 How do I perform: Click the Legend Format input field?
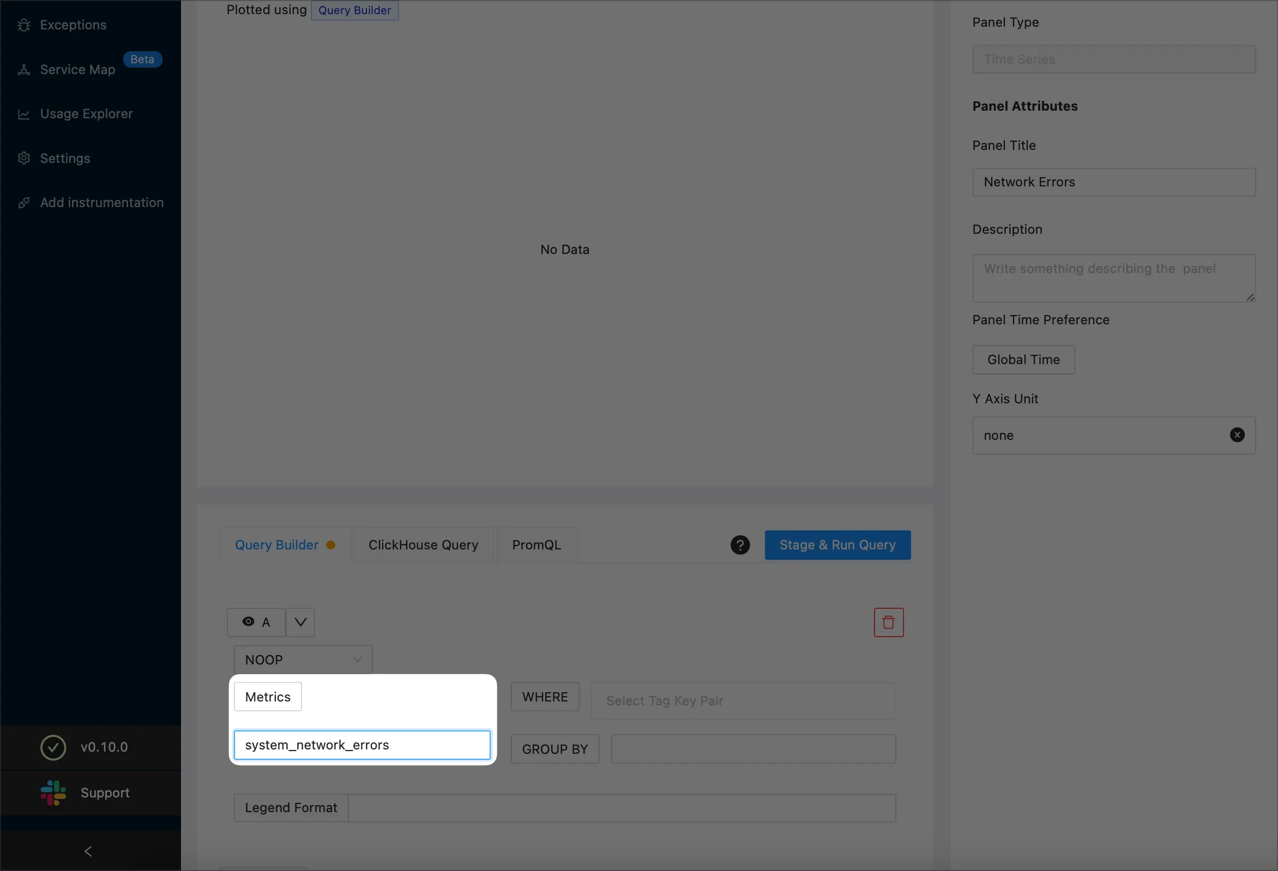[x=622, y=808]
